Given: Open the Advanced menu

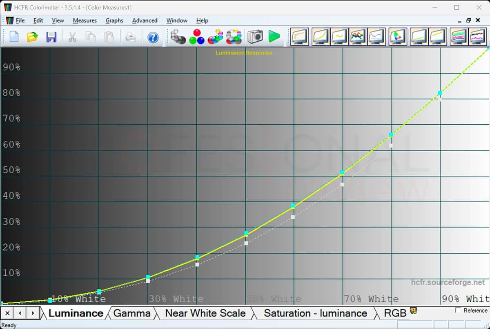Looking at the screenshot, I should click(x=145, y=20).
